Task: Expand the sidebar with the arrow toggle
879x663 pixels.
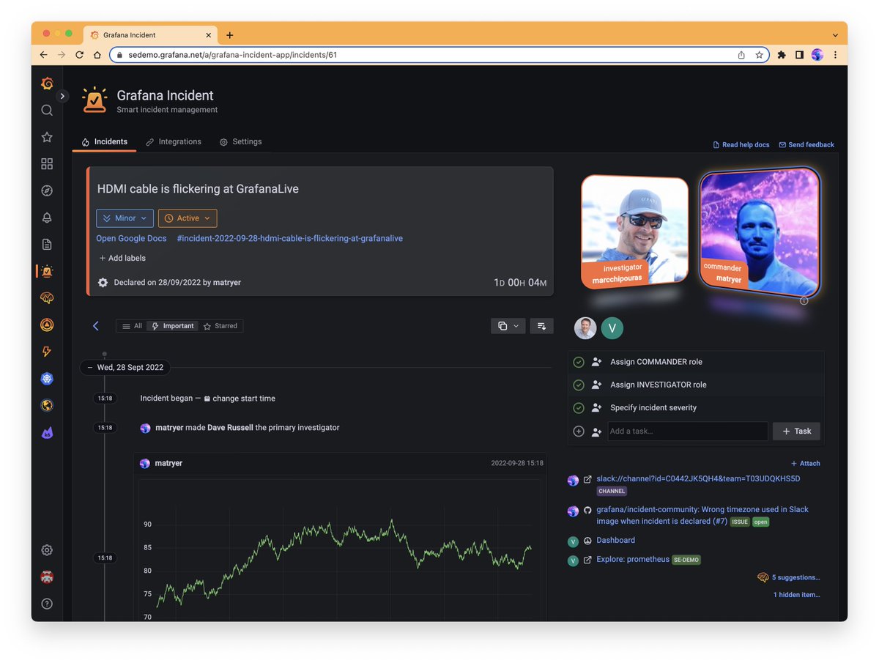Action: click(62, 96)
